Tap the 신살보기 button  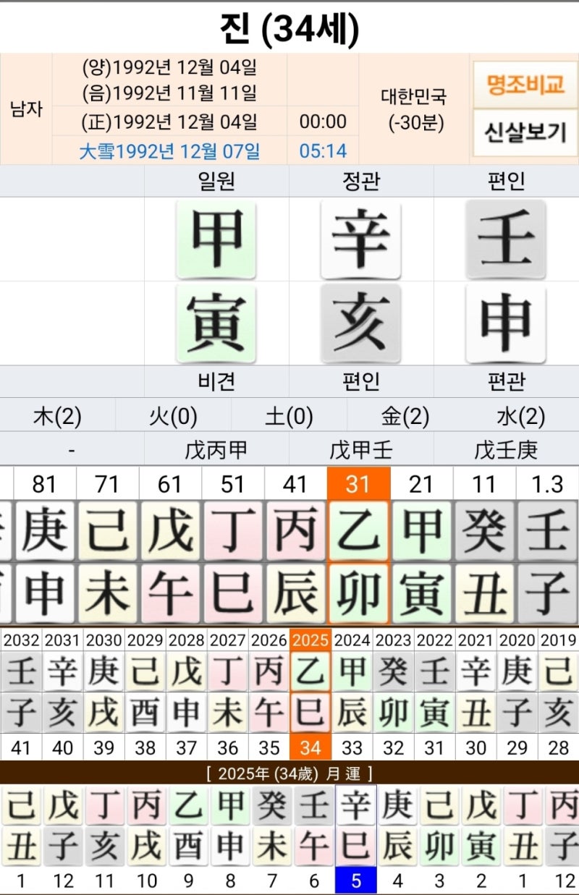click(525, 132)
